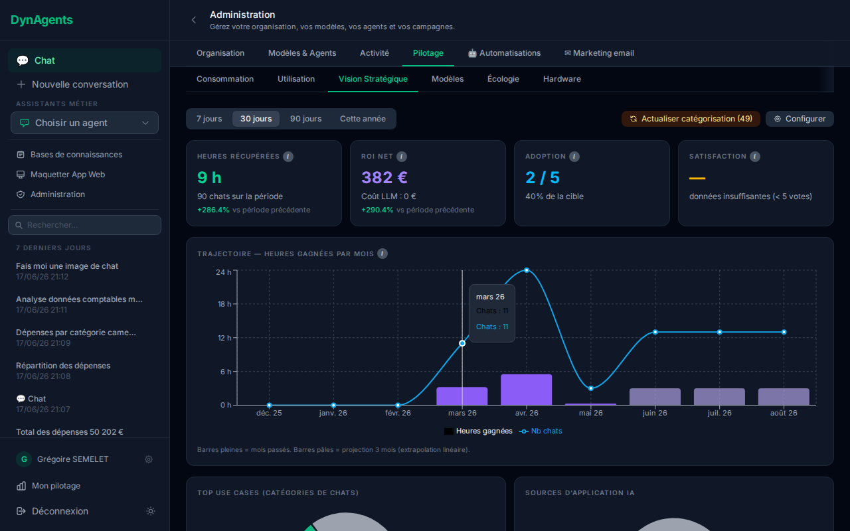The height and width of the screenshot is (531, 850).
Task: Open Bases de connaissances link
Action: [84, 155]
